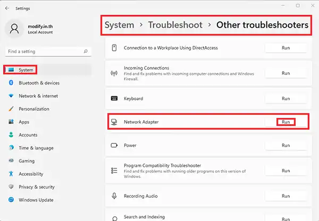Click the Recording Audio label
This screenshot has height=221, width=319.
pyautogui.click(x=141, y=196)
